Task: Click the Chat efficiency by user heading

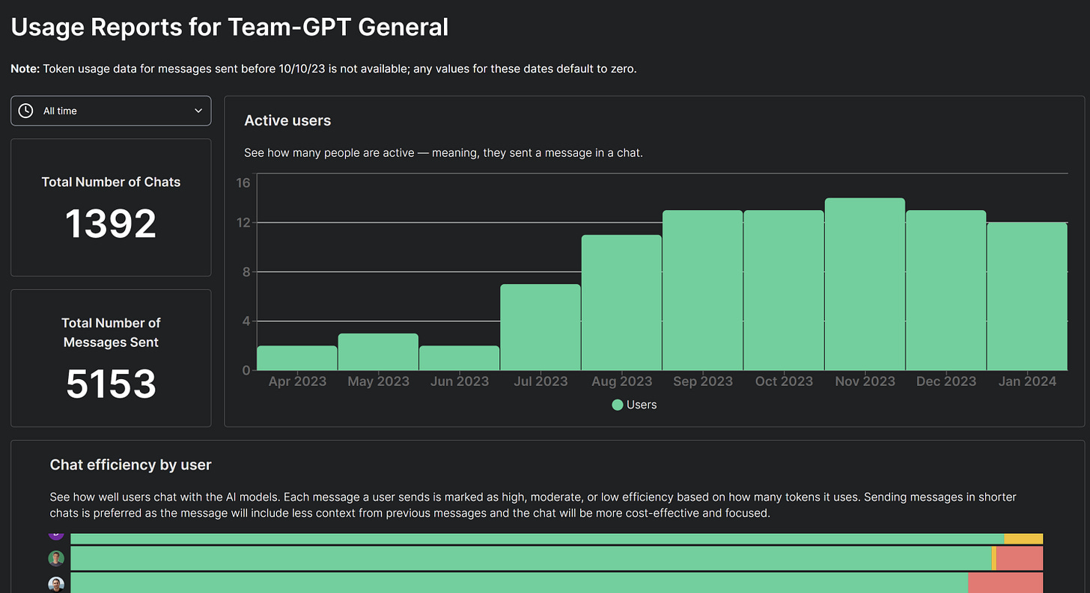Action: pyautogui.click(x=131, y=465)
